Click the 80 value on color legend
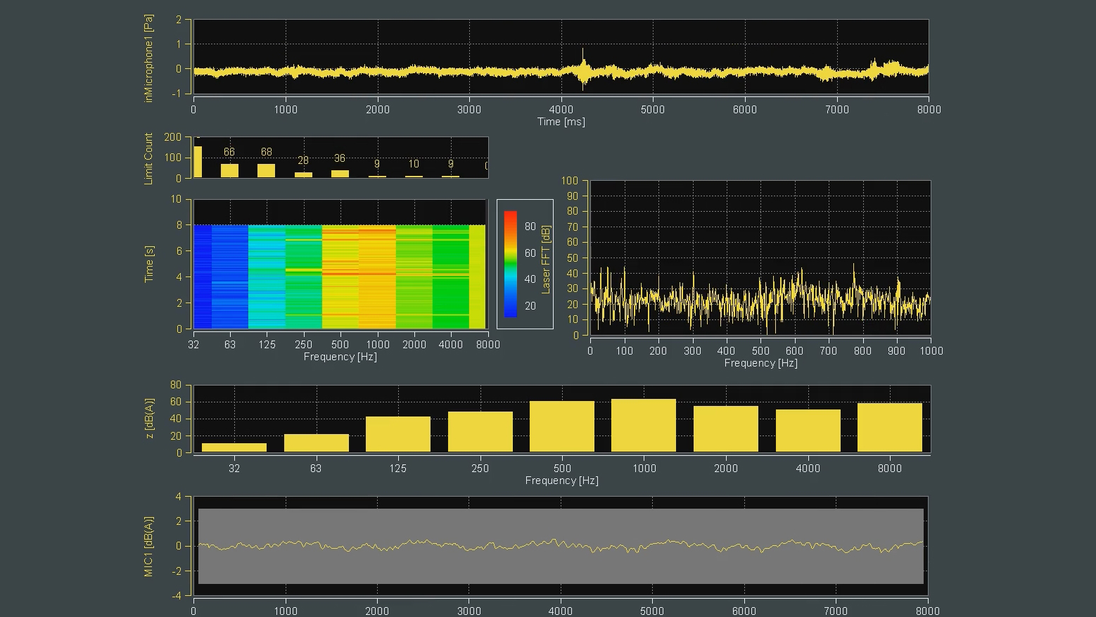The height and width of the screenshot is (617, 1096). pyautogui.click(x=530, y=227)
